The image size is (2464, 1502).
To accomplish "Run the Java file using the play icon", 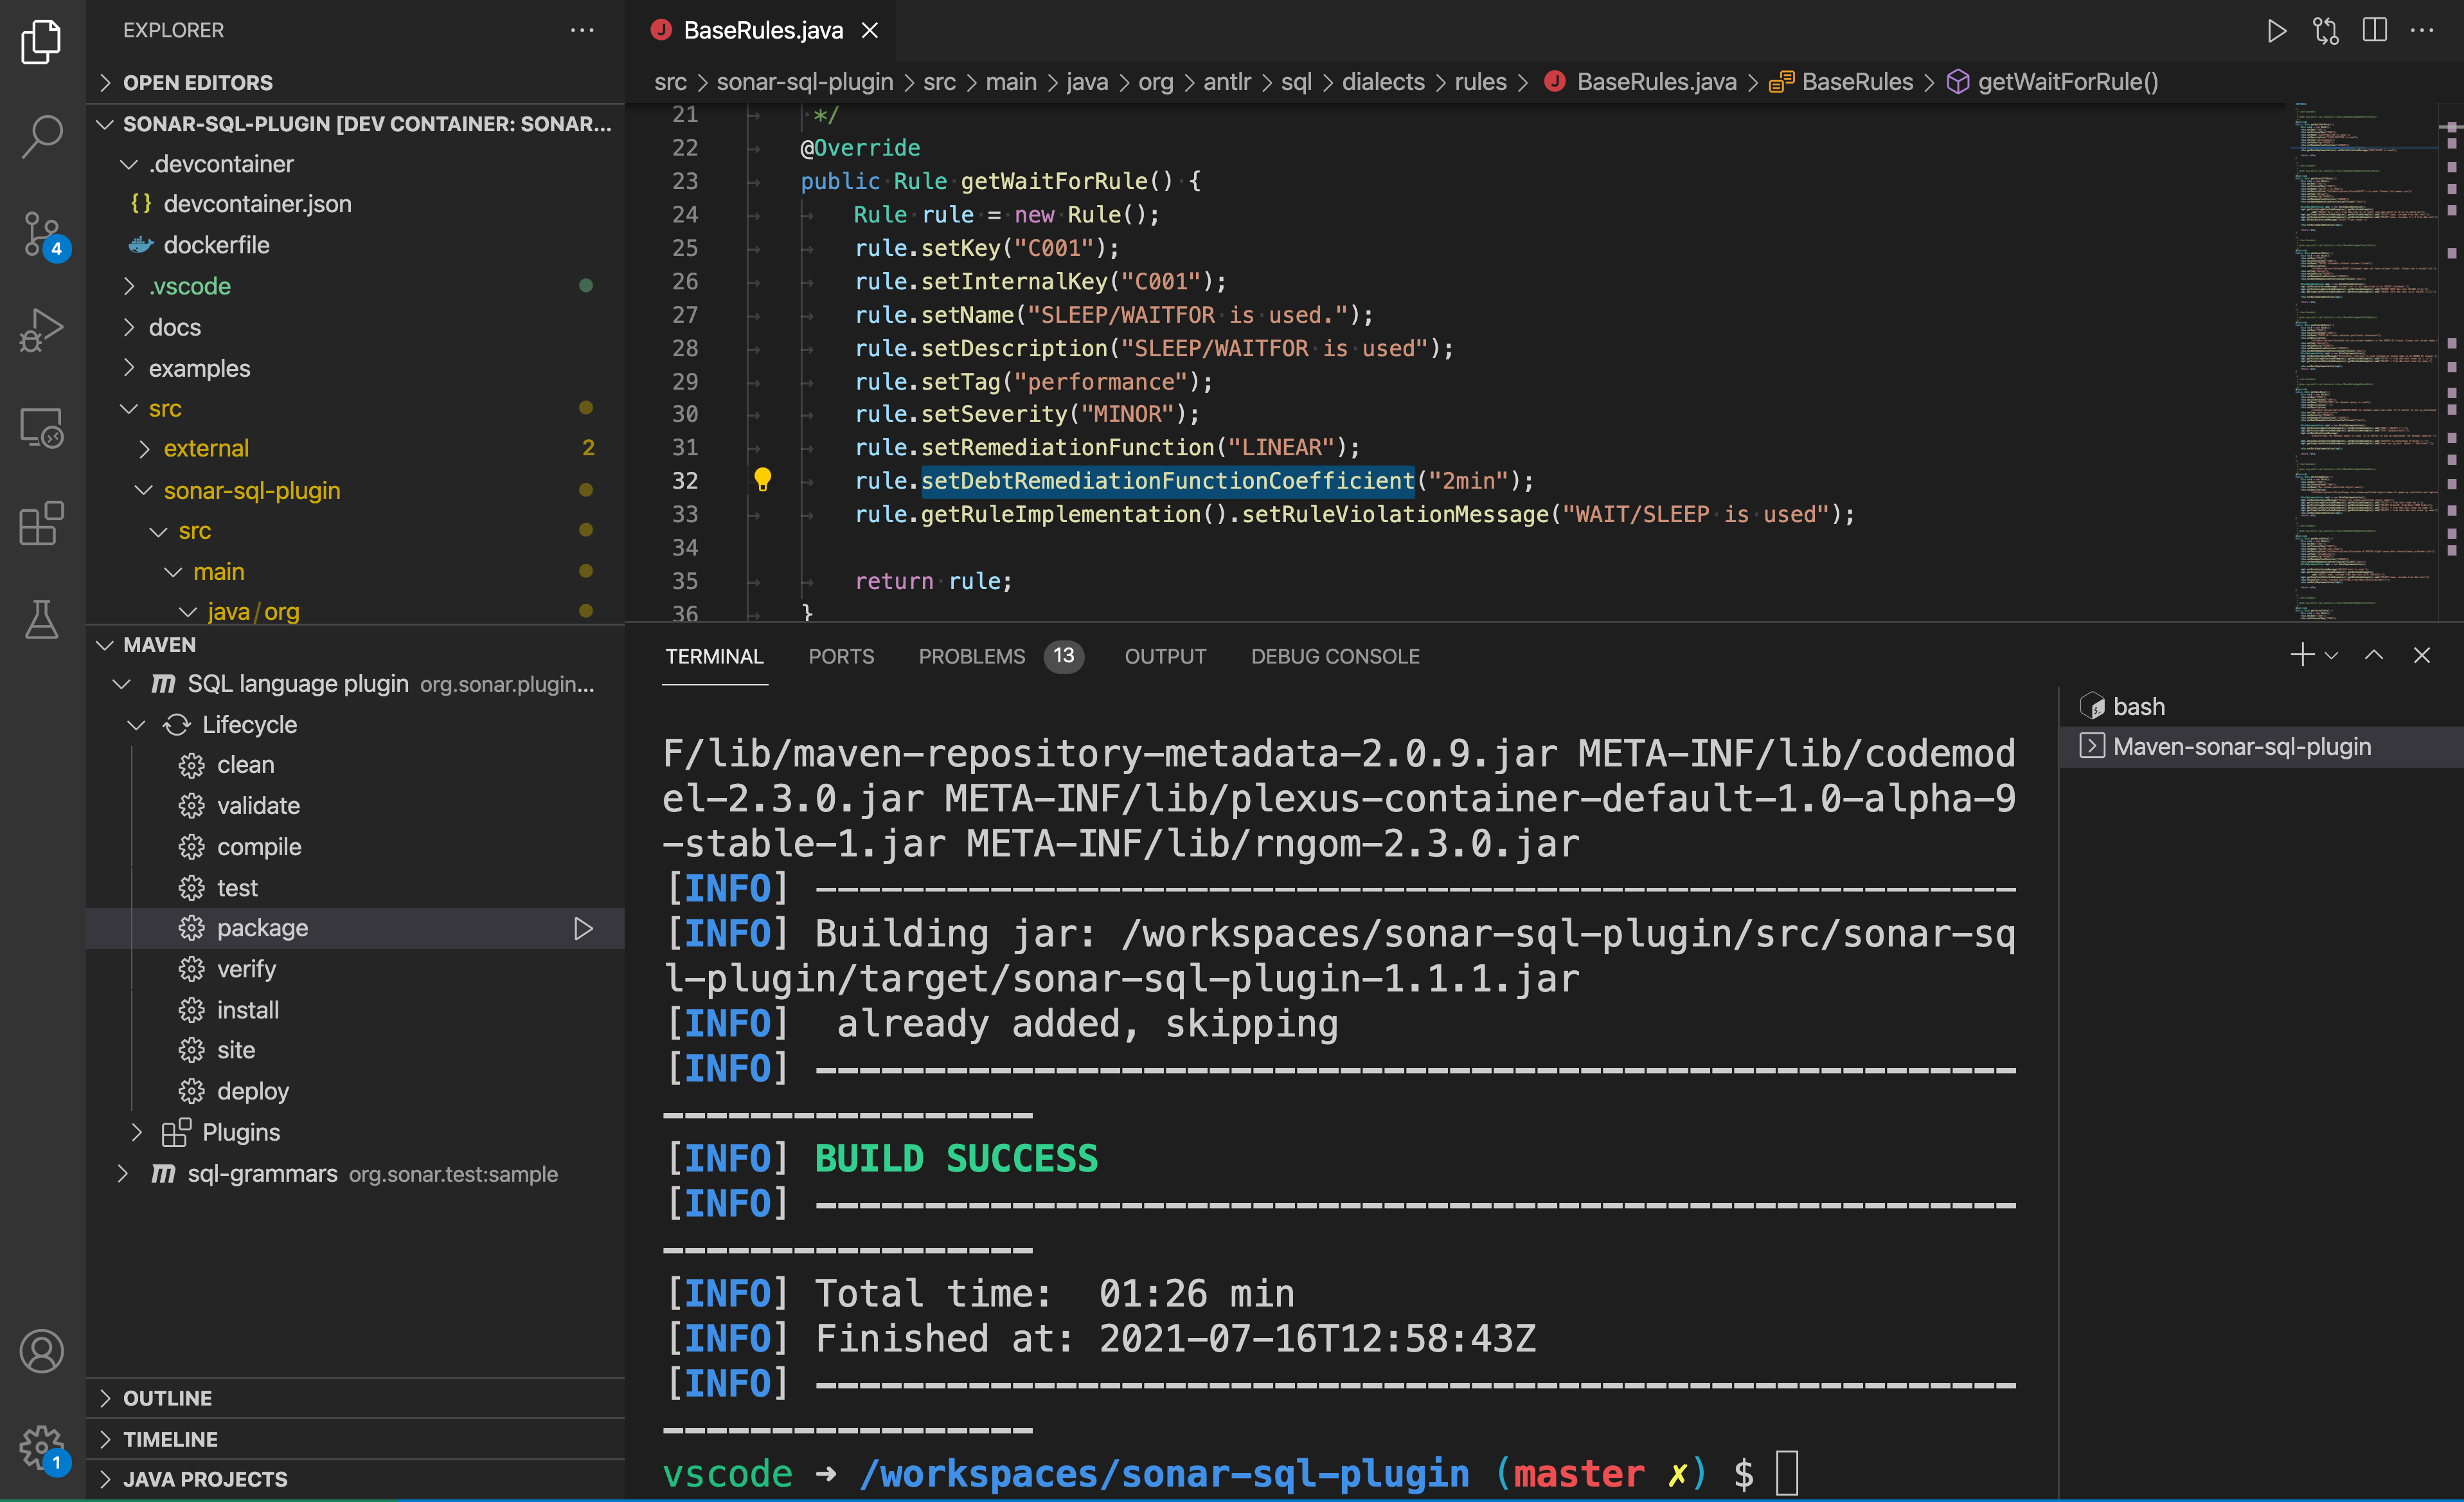I will [2277, 30].
